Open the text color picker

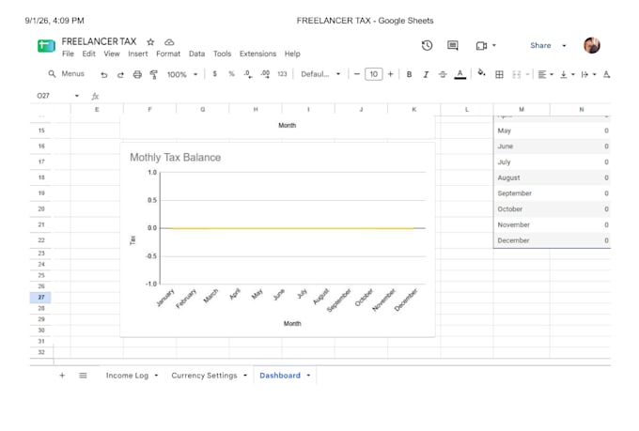(460, 74)
